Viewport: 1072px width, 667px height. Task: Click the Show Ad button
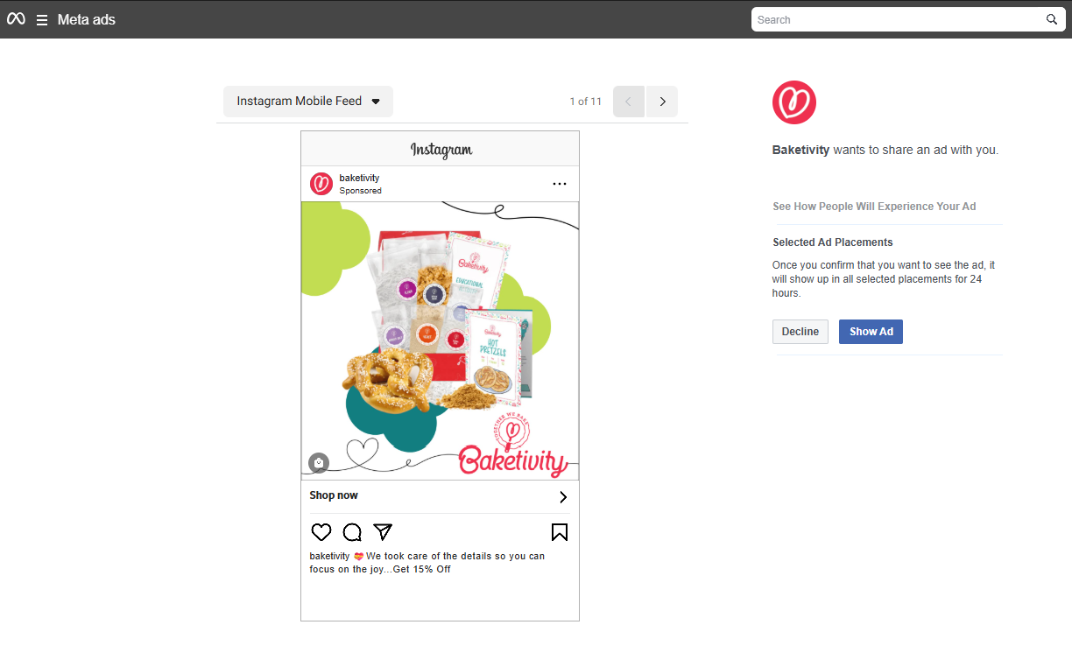[871, 332]
